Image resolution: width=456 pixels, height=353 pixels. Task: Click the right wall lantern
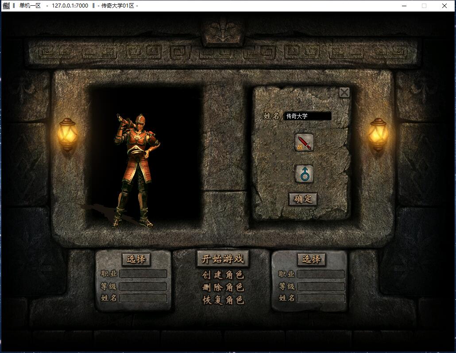378,135
